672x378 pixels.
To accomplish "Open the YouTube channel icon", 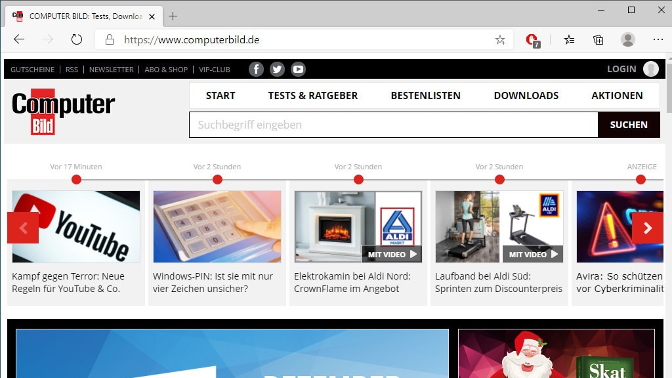I will (298, 69).
